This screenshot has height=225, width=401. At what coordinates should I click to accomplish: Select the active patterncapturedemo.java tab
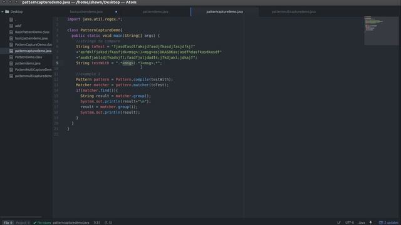pos(224,12)
